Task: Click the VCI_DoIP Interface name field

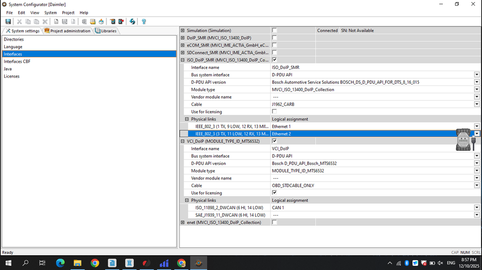Action: pyautogui.click(x=375, y=149)
